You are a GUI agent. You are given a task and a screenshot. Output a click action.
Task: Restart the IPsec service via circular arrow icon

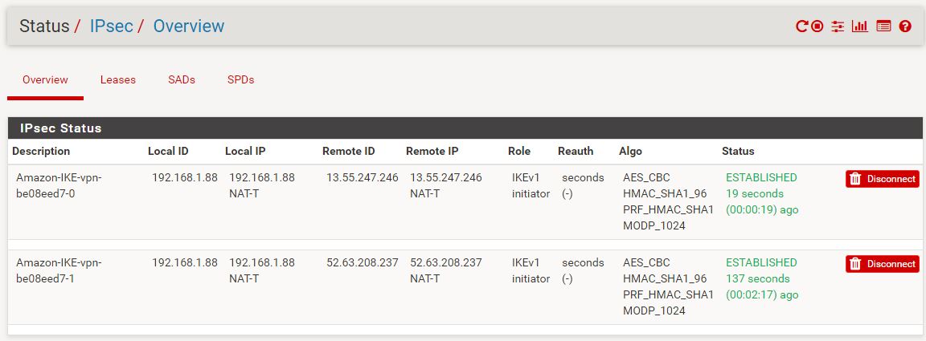click(x=801, y=26)
